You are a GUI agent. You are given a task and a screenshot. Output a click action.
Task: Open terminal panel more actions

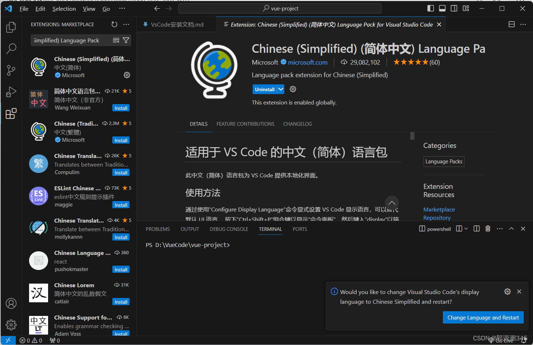pos(500,229)
